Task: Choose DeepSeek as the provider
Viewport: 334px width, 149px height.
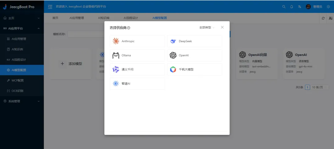Action: [x=195, y=41]
